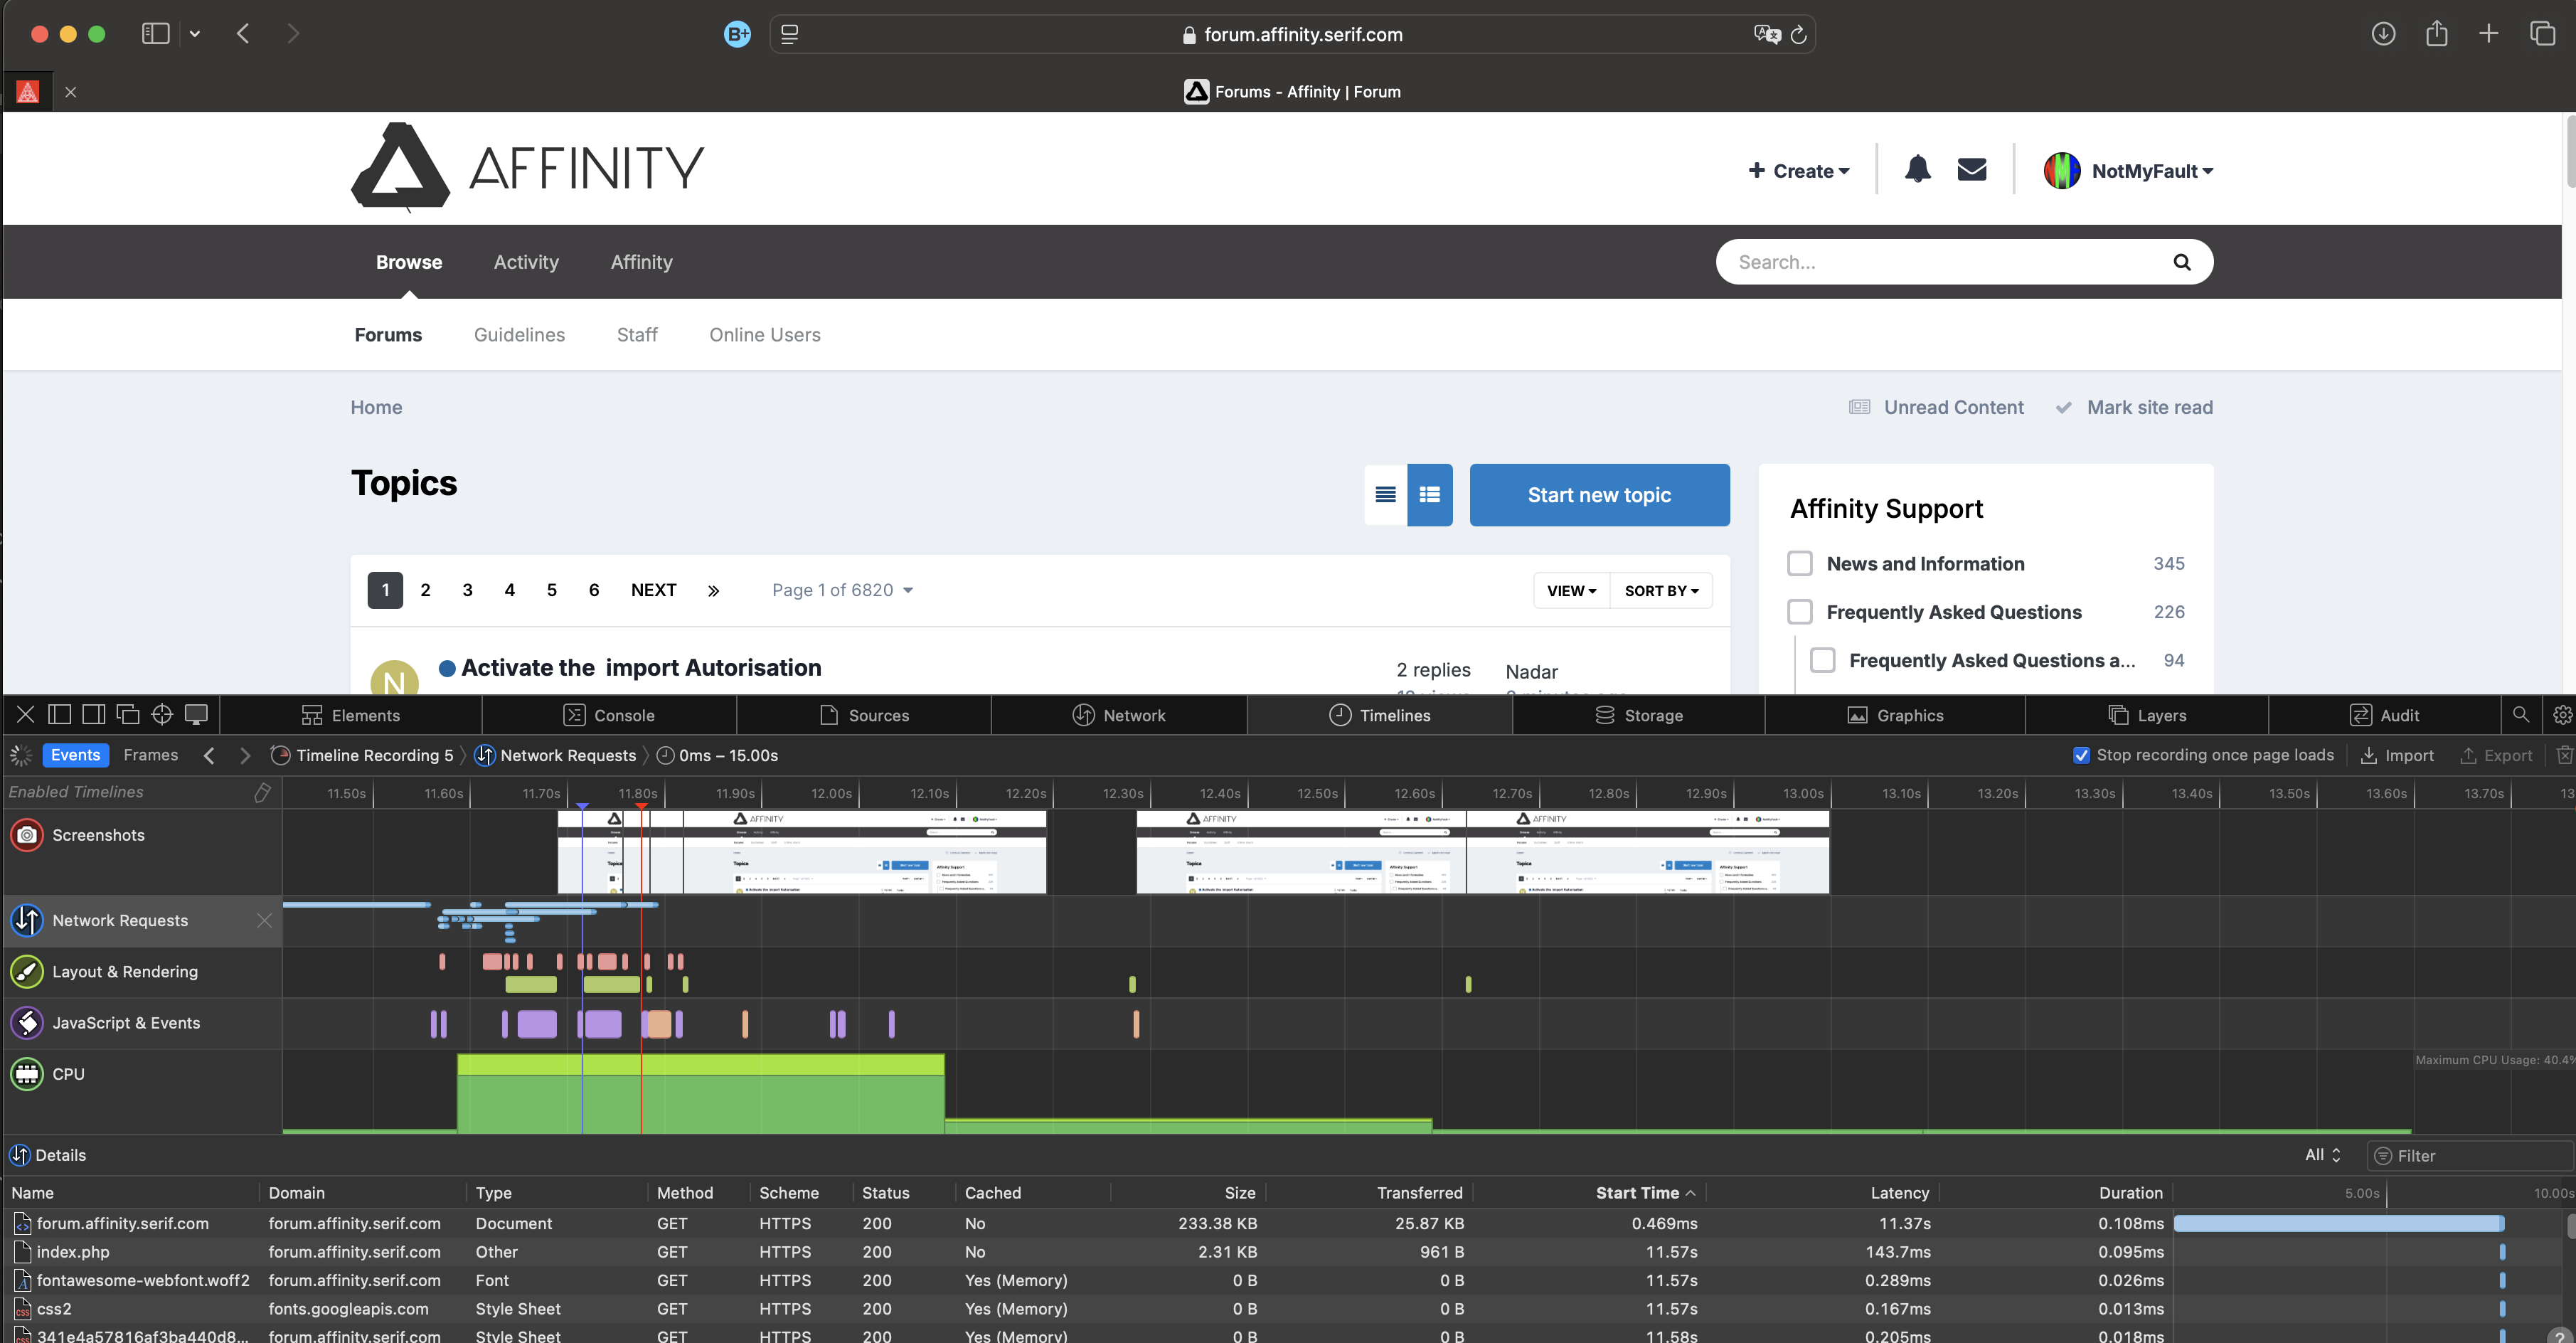Dock inspector to left side icon

click(x=60, y=714)
